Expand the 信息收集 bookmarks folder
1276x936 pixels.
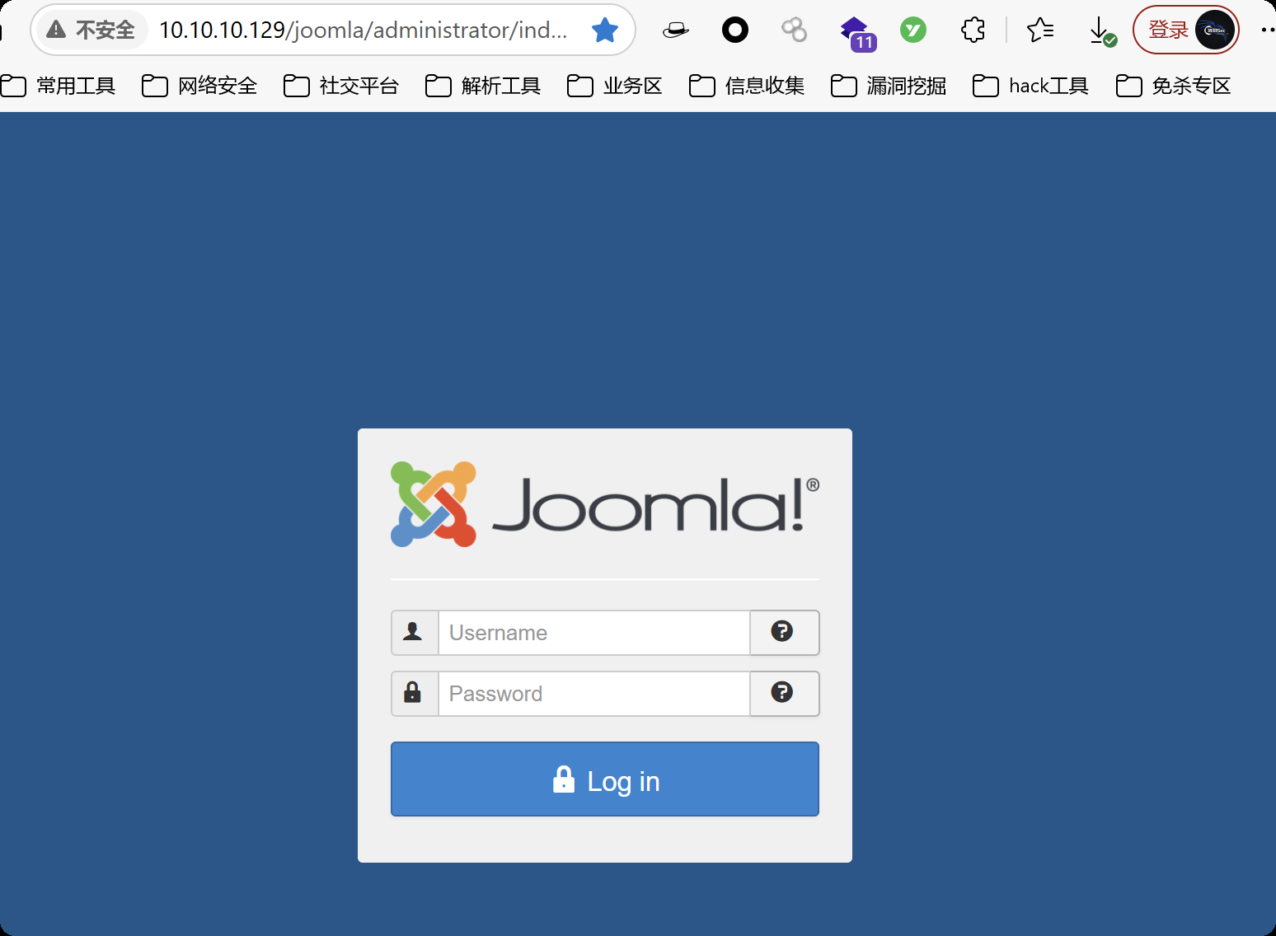[747, 86]
